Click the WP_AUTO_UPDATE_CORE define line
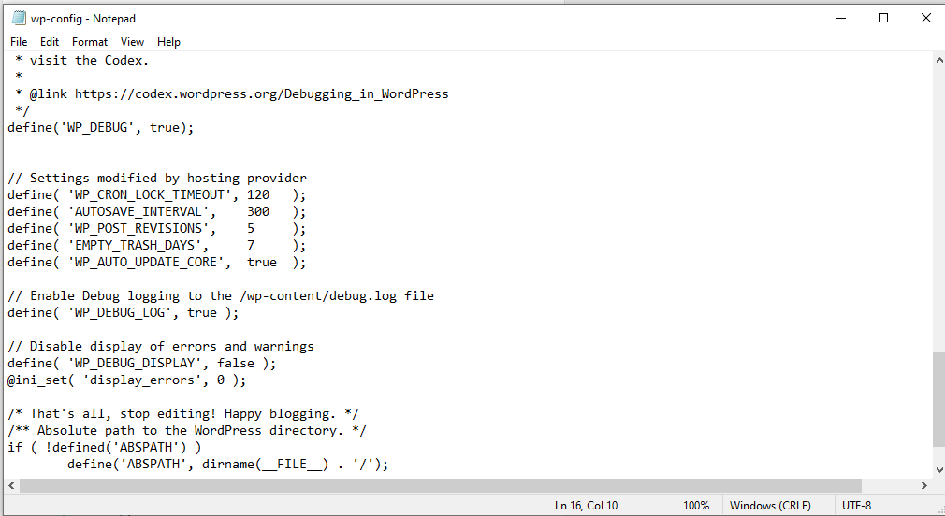The height and width of the screenshot is (516, 945). 156,263
